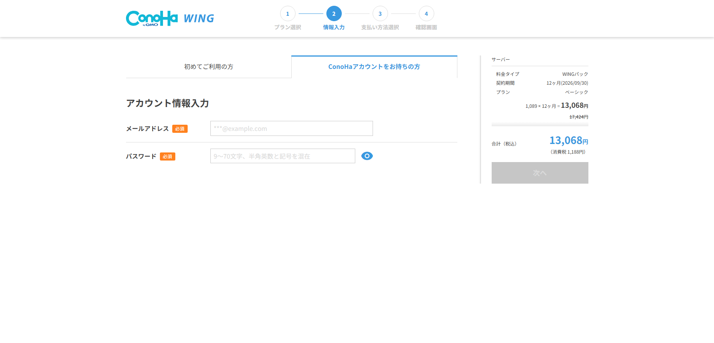Viewport: 714px width, 343px height.
Task: Click the 必須 badge beside パスワード
Action: 167,157
